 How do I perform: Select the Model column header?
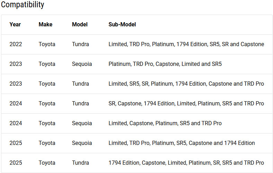tap(80, 24)
